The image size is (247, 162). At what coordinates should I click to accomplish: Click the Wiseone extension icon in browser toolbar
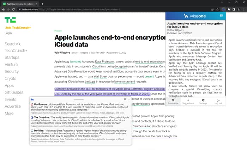pos(223,10)
